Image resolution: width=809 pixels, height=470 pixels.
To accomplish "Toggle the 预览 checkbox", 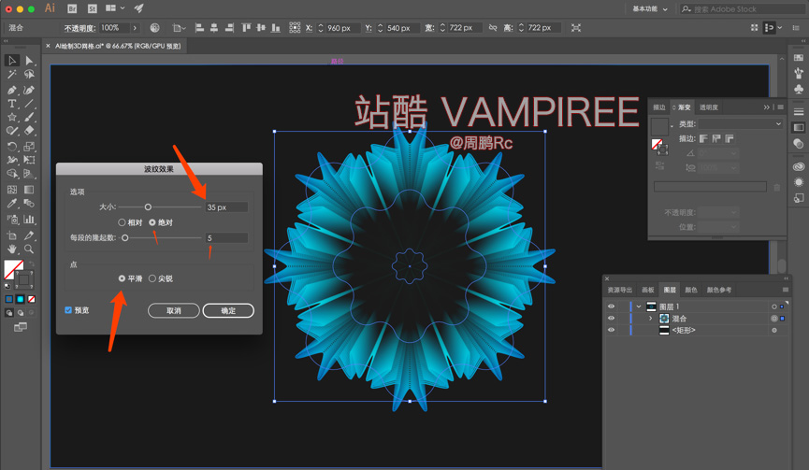I will [68, 310].
